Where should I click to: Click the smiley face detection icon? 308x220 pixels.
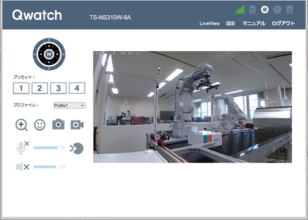tap(40, 125)
